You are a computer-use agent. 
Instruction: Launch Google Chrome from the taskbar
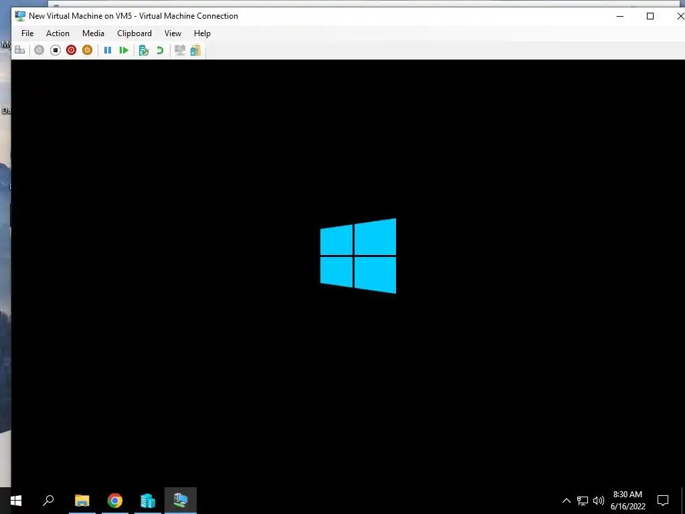pos(115,501)
